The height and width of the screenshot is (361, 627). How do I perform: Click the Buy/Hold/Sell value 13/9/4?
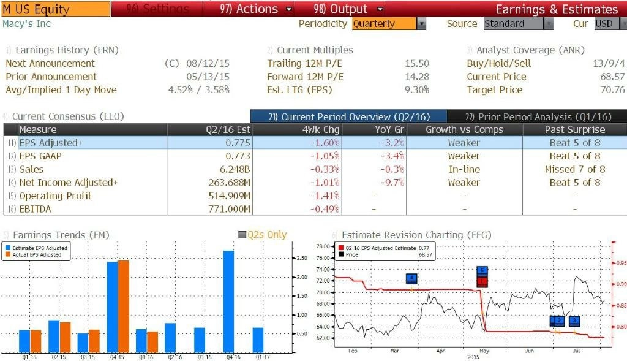click(x=609, y=64)
